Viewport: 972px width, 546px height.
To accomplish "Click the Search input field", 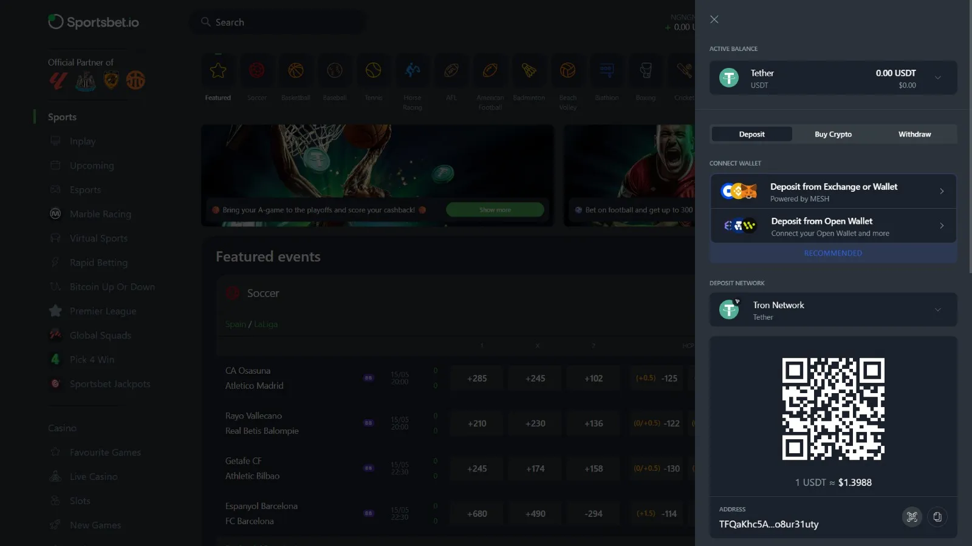I will (x=279, y=22).
